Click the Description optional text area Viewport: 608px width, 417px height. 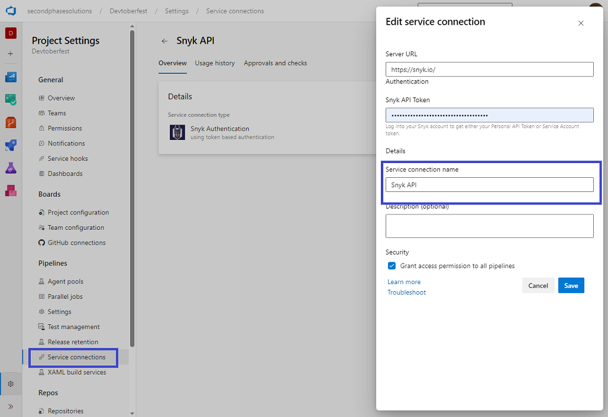tap(489, 226)
